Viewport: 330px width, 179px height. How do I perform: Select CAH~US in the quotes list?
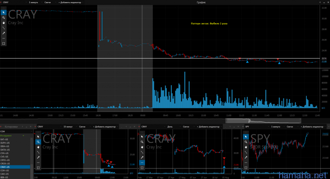click(x=15, y=174)
